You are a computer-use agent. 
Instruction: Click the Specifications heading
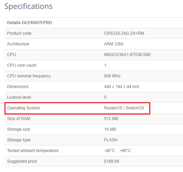tap(28, 7)
